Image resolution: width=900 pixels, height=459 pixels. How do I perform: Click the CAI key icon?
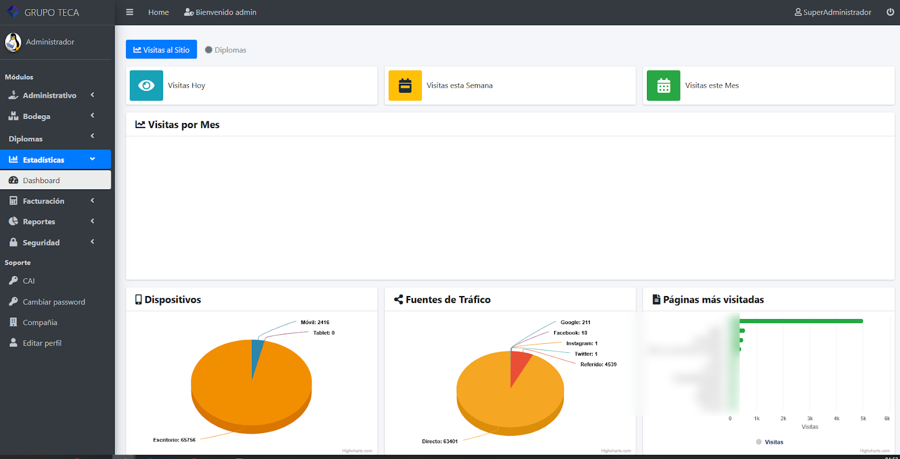point(13,280)
